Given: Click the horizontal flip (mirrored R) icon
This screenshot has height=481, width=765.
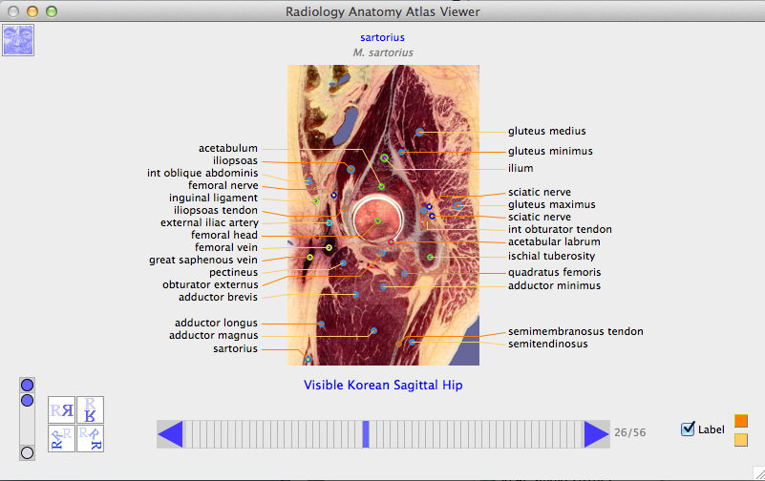Looking at the screenshot, I should [x=62, y=410].
